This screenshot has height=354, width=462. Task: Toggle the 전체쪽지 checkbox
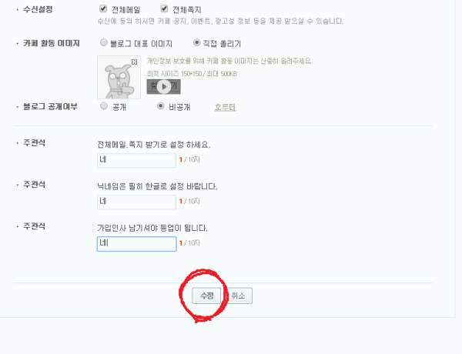(x=164, y=8)
